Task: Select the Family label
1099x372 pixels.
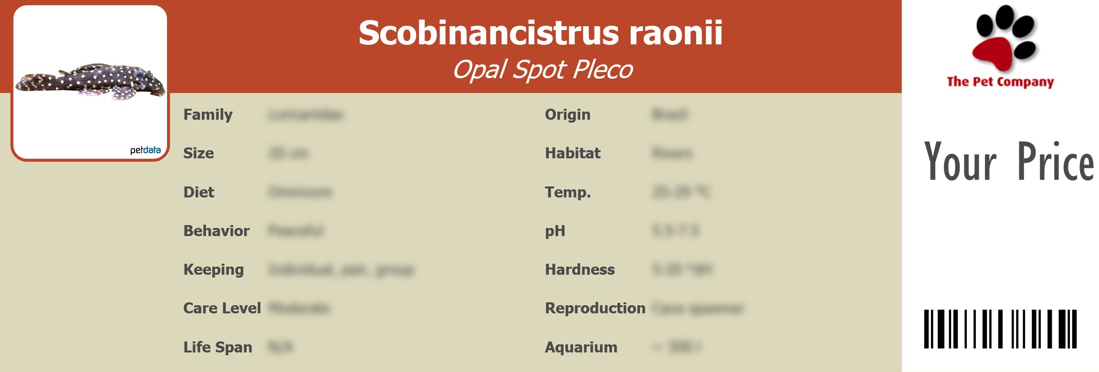Action: (208, 115)
